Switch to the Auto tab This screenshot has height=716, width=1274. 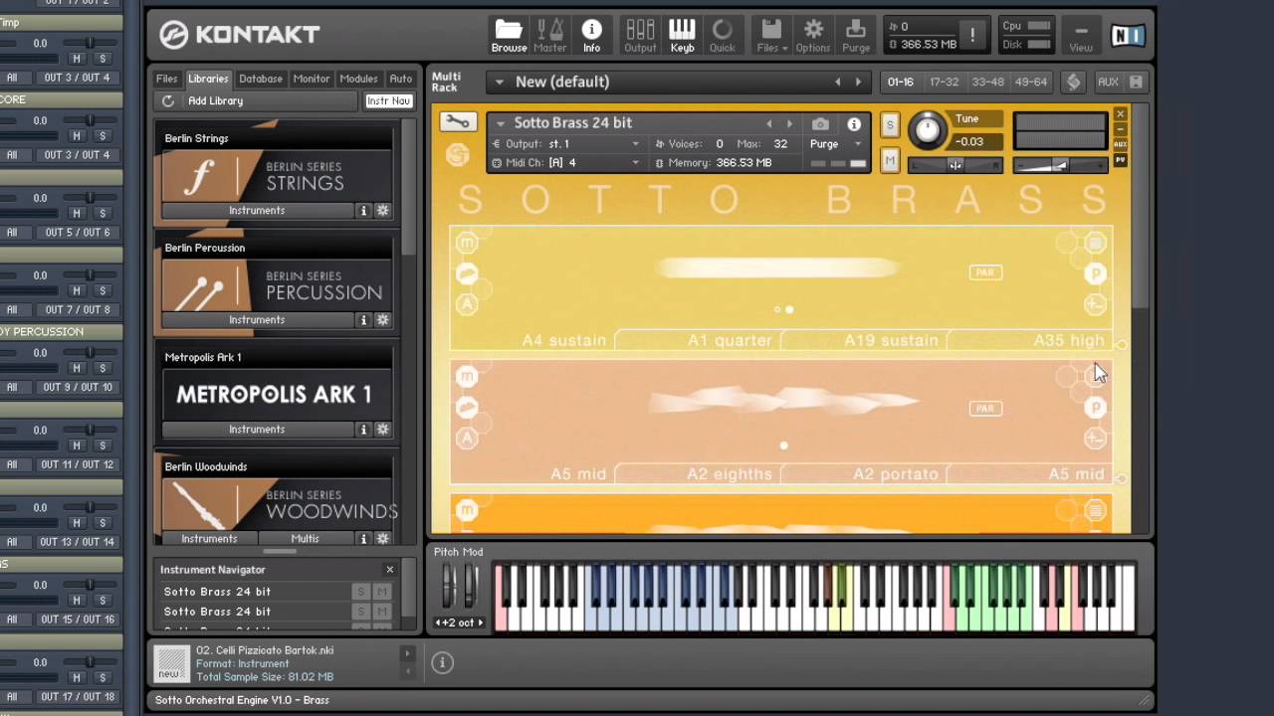(400, 79)
